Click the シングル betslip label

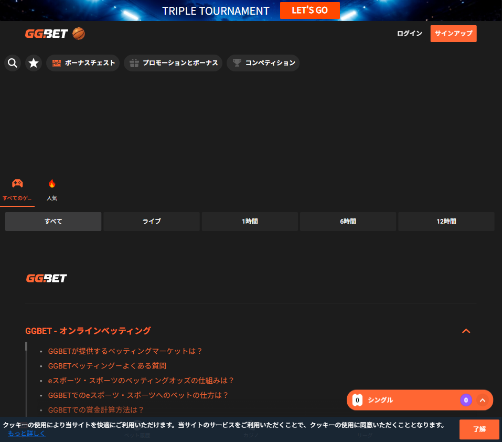tap(380, 400)
